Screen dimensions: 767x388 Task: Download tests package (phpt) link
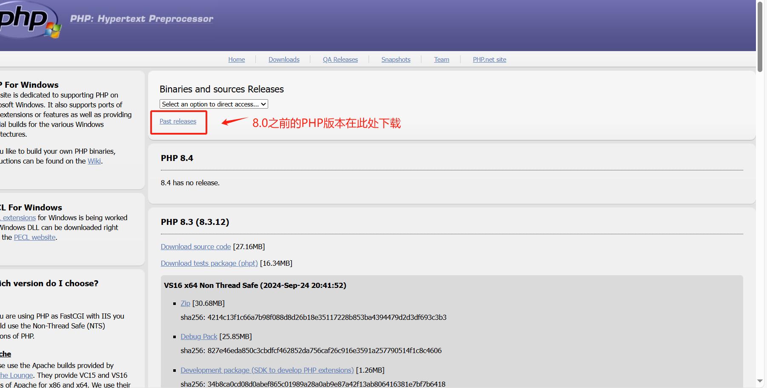coord(209,263)
